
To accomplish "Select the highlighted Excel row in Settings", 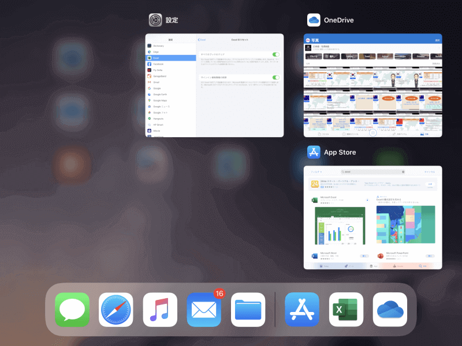I will point(170,58).
